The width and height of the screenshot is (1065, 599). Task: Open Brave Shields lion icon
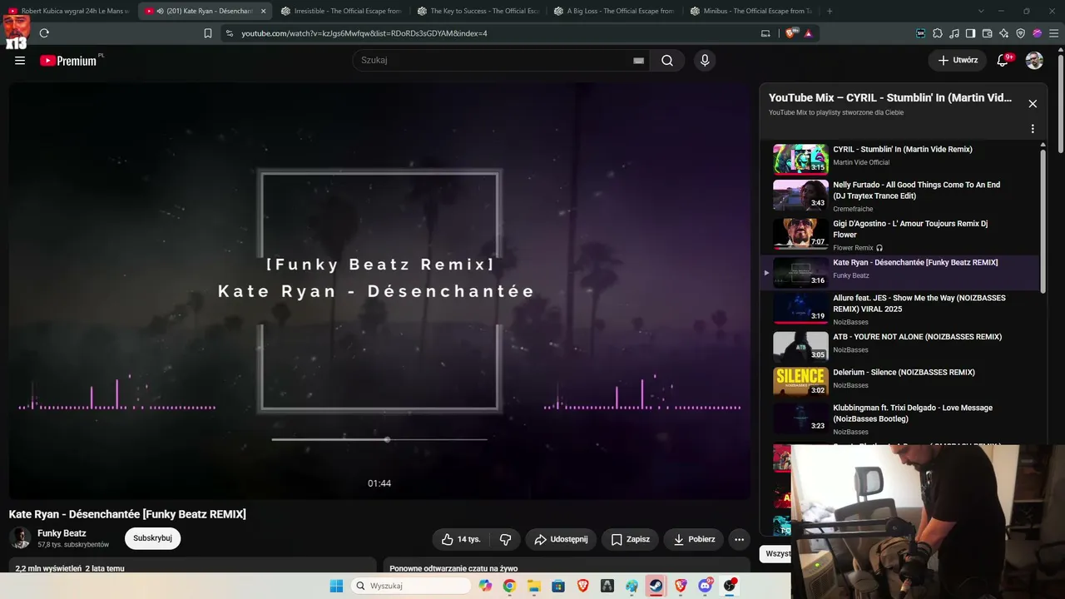790,33
